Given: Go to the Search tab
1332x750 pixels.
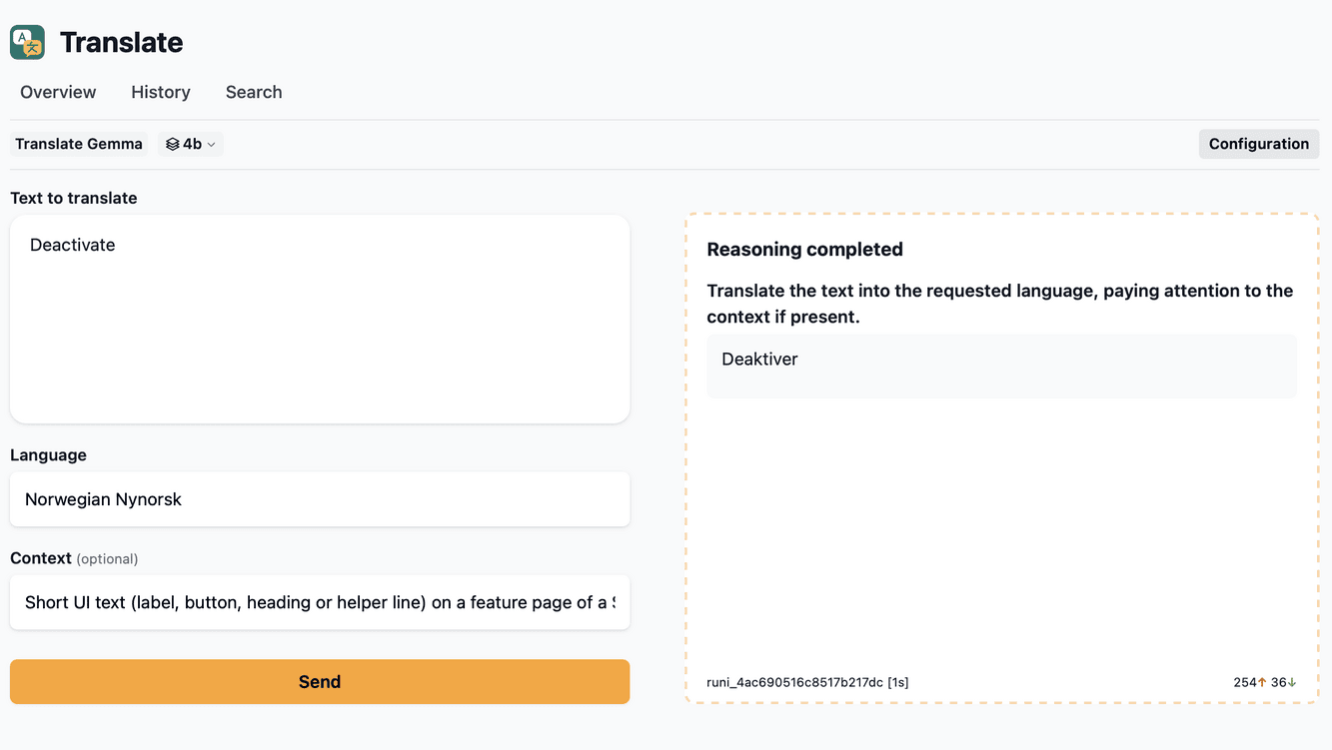Looking at the screenshot, I should click(254, 92).
